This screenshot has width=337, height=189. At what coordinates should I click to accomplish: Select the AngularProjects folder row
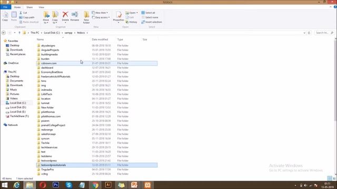(97, 50)
